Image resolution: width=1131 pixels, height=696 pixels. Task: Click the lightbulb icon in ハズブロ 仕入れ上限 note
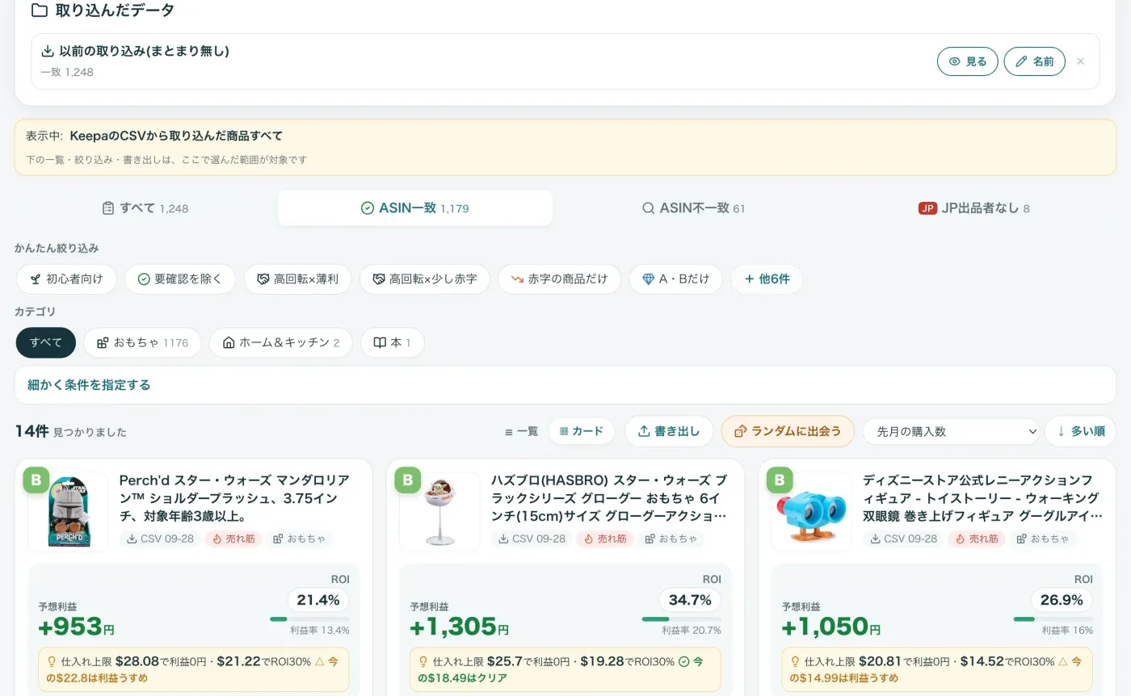[423, 661]
